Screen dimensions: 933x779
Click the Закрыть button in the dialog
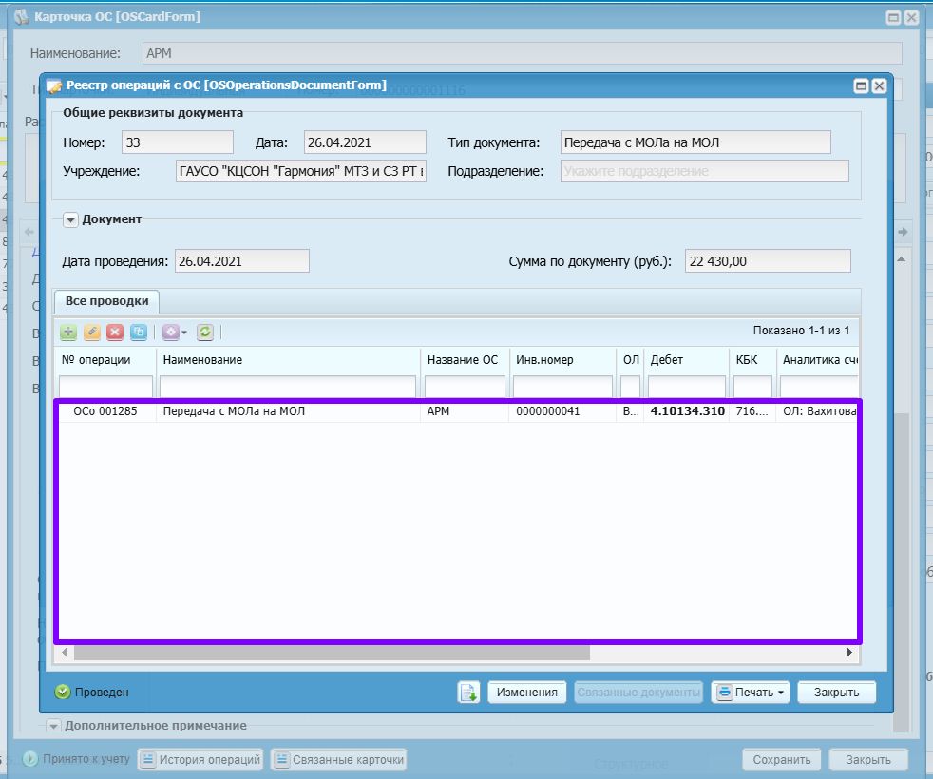(836, 693)
